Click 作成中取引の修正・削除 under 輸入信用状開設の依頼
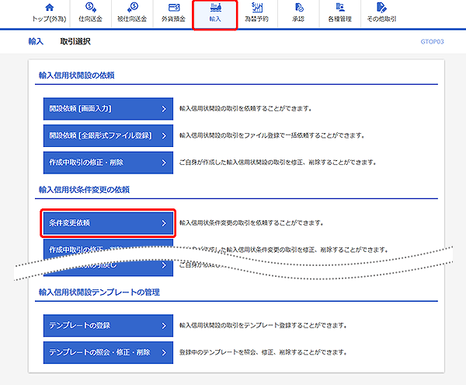The height and width of the screenshot is (385, 466). pyautogui.click(x=108, y=163)
